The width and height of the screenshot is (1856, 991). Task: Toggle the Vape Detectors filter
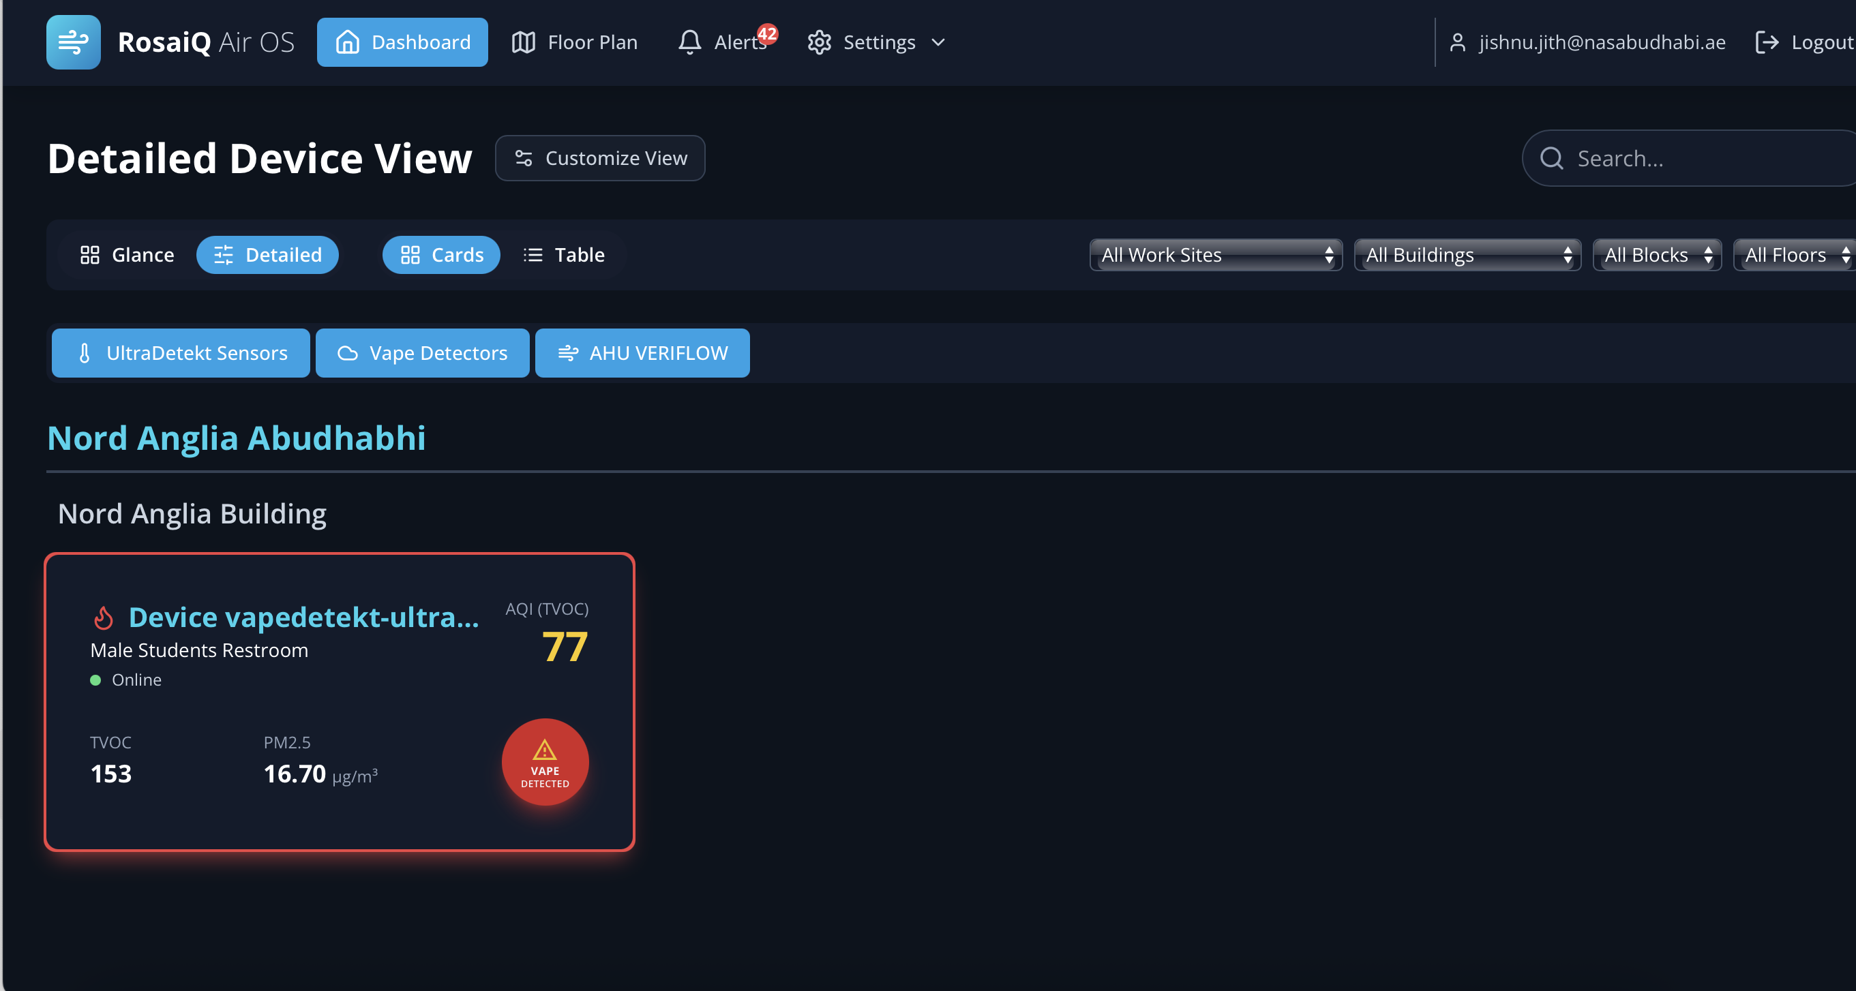click(x=422, y=353)
